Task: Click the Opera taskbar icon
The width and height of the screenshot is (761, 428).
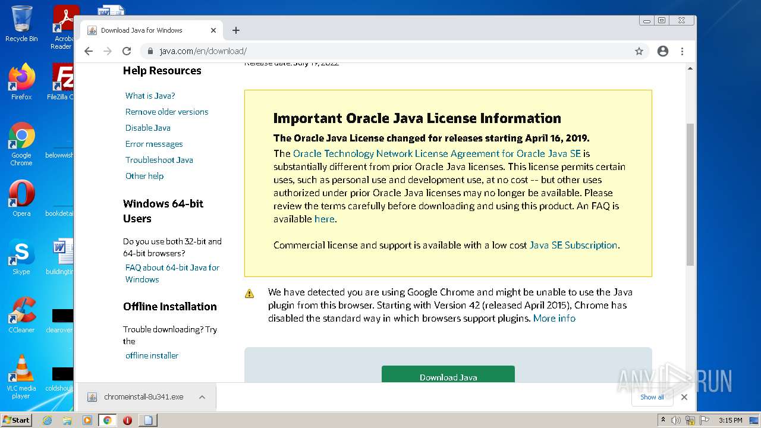Action: (x=127, y=420)
